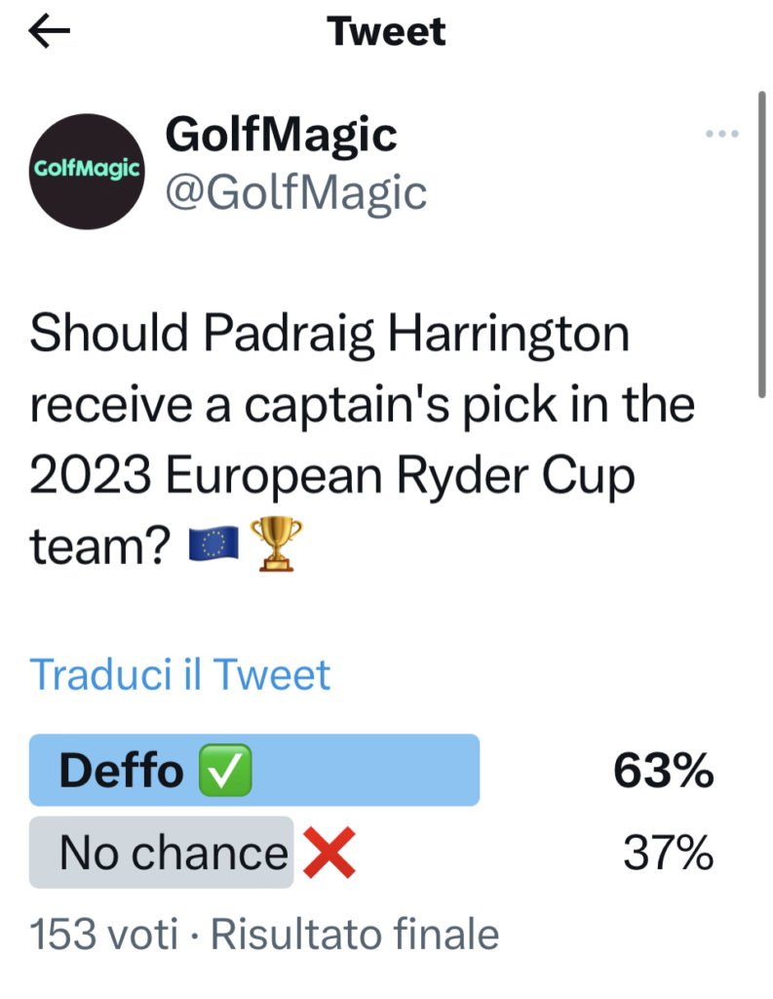This screenshot has width=773, height=999.
Task: Open the GolfMagic display name
Action: tap(281, 134)
